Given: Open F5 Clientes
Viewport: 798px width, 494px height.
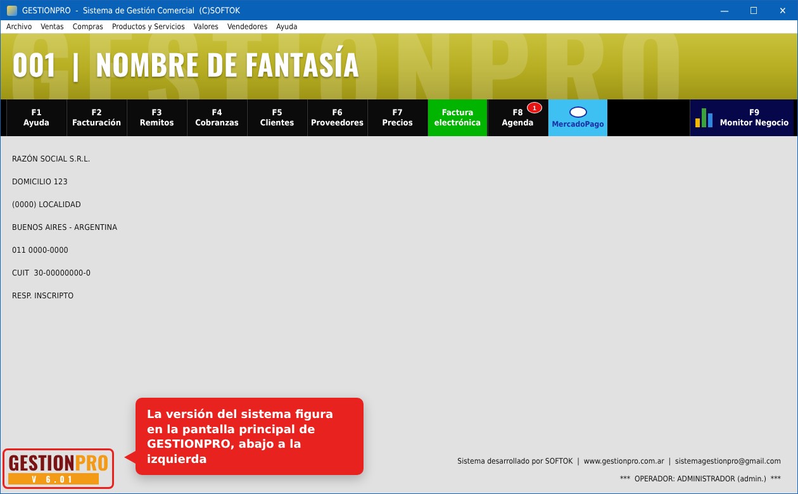Looking at the screenshot, I should pyautogui.click(x=277, y=118).
